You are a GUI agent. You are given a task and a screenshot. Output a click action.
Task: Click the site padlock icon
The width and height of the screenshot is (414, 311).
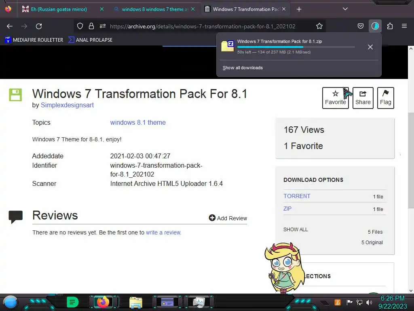click(x=91, y=26)
